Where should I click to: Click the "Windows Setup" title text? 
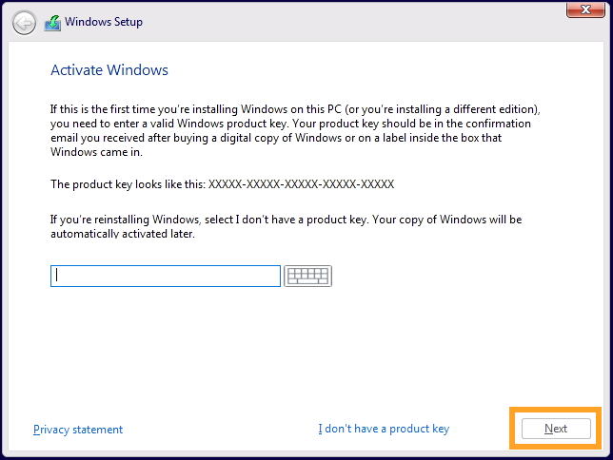tap(104, 22)
